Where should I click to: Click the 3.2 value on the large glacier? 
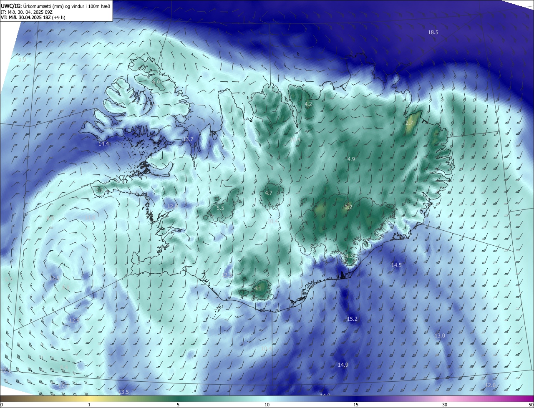[x=349, y=207]
